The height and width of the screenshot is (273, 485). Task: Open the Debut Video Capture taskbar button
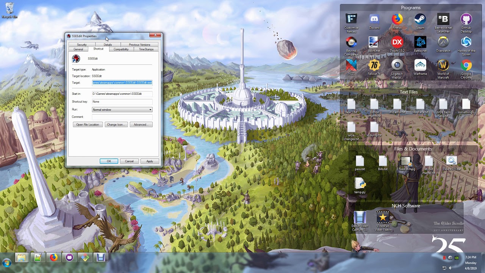pos(101,258)
